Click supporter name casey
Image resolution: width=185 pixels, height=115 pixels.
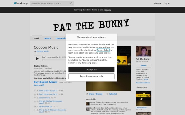(92, 102)
